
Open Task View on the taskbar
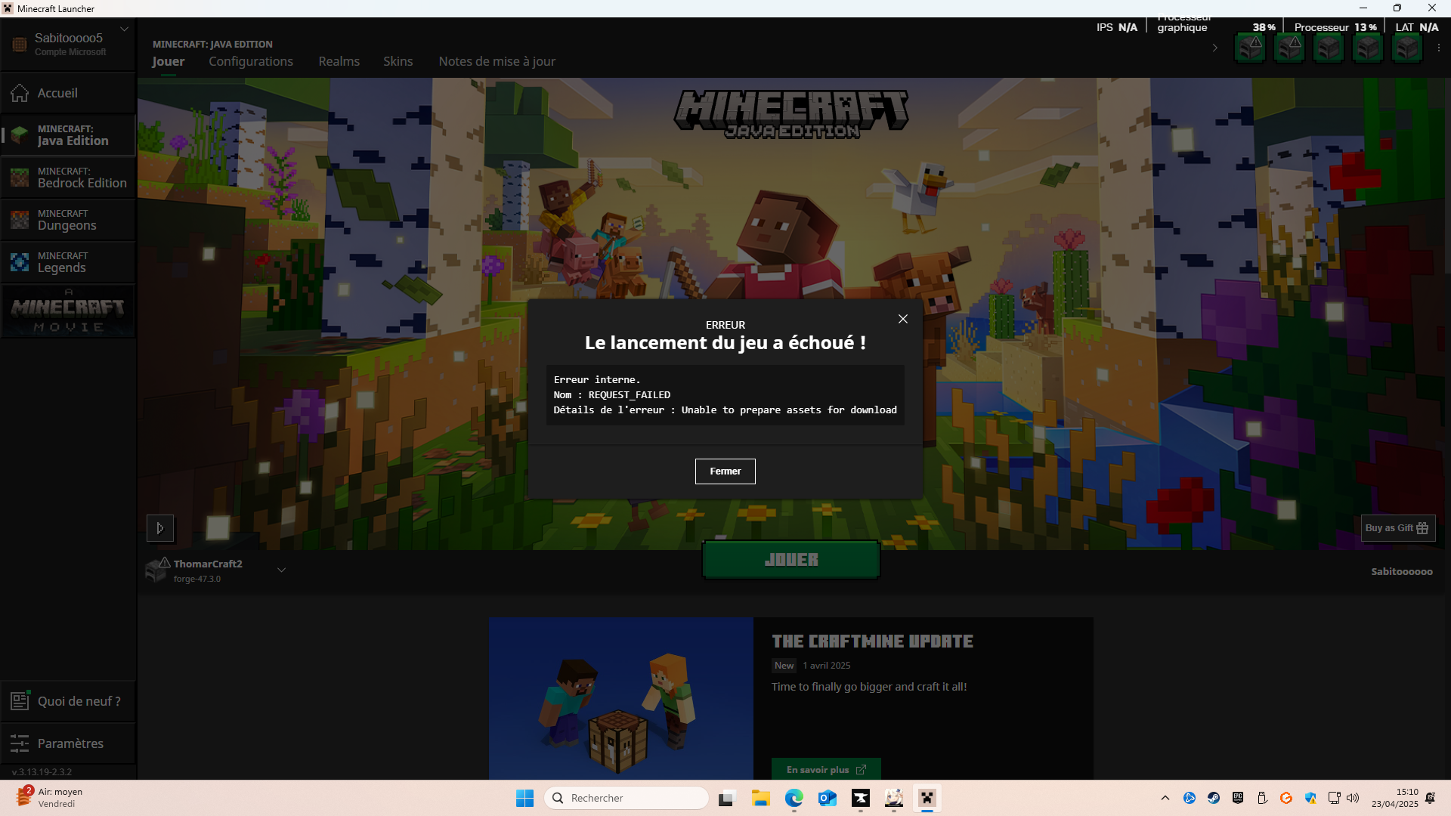pyautogui.click(x=727, y=798)
